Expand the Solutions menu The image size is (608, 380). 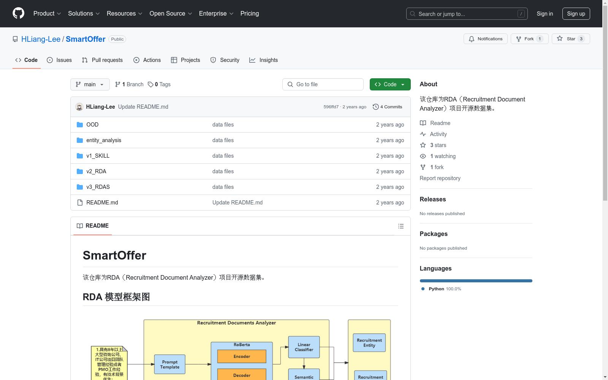84,14
